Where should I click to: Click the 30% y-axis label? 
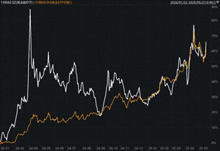[215, 97]
